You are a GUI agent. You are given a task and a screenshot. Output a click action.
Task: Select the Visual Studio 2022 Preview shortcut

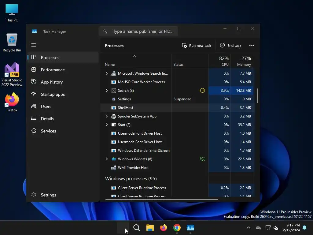tap(12, 74)
